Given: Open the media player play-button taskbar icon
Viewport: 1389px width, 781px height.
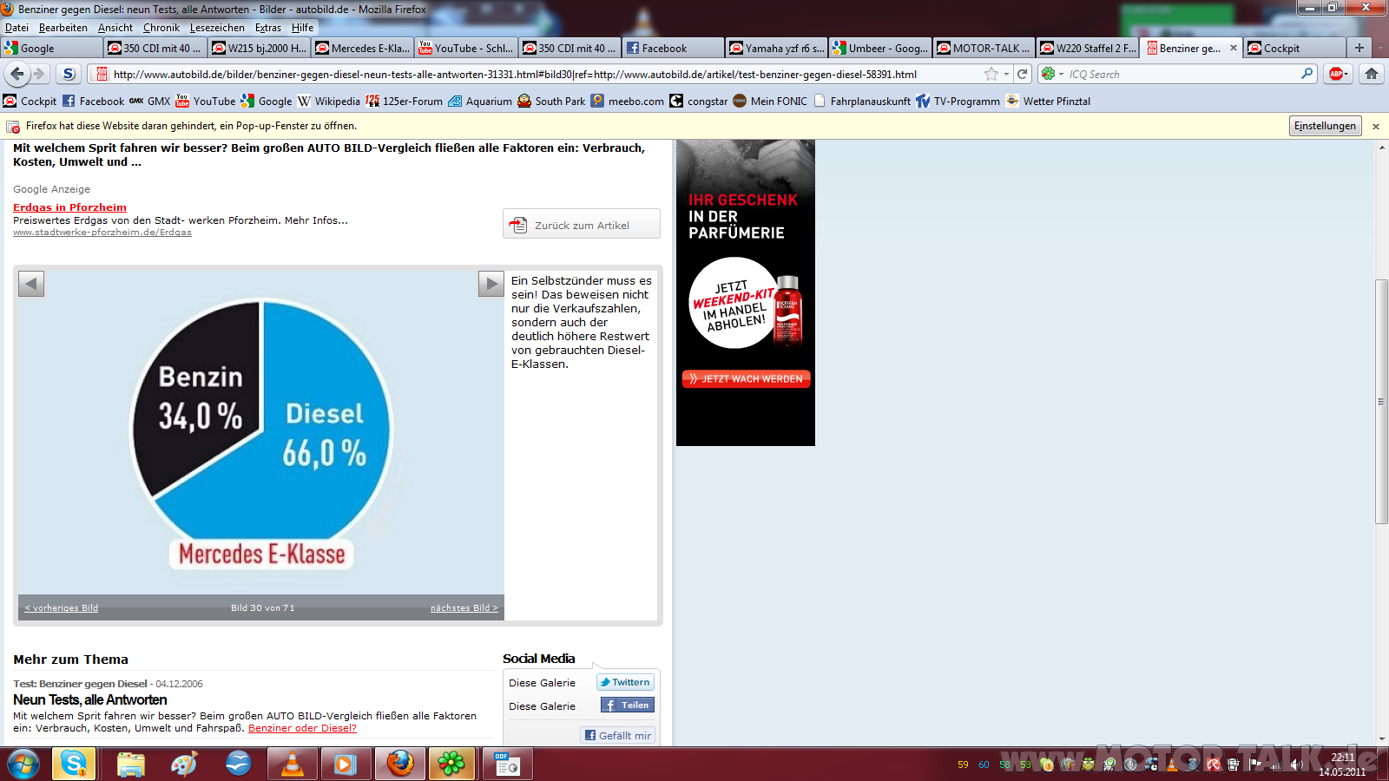Looking at the screenshot, I should point(346,764).
